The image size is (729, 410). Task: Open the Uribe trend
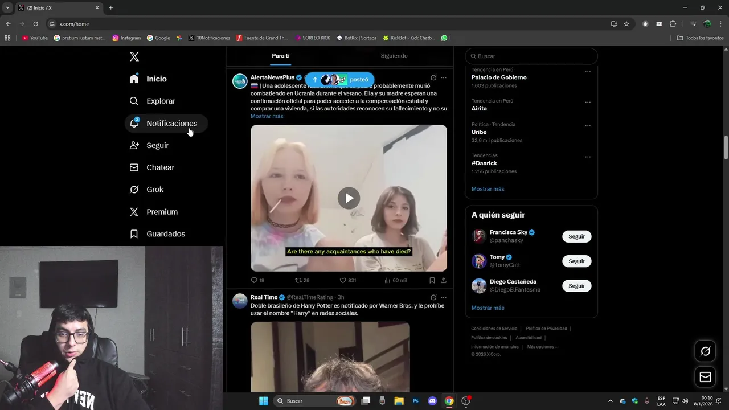[x=479, y=132]
